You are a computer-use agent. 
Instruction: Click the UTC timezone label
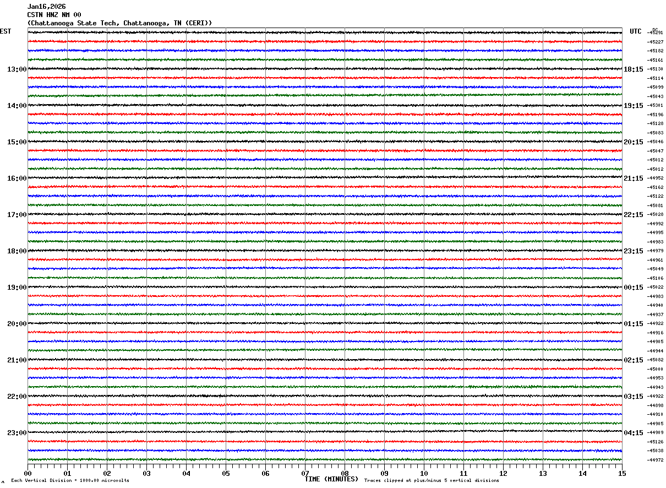tap(636, 31)
